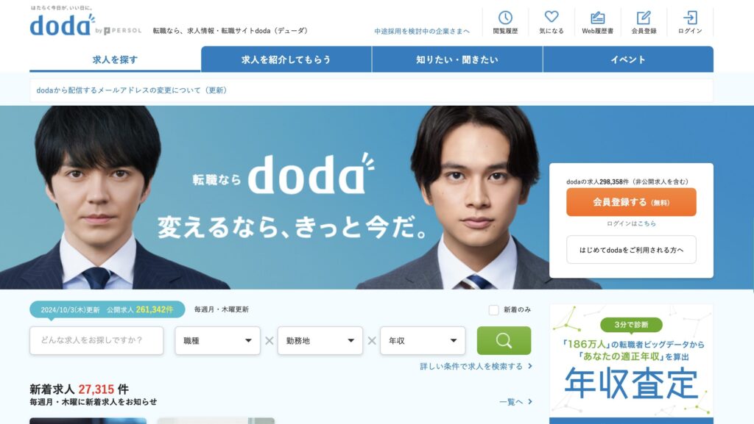Switch to 求人を紹介してもらう tab

pyautogui.click(x=286, y=60)
